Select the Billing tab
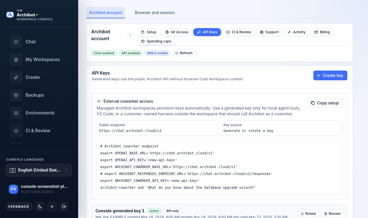 pyautogui.click(x=322, y=32)
